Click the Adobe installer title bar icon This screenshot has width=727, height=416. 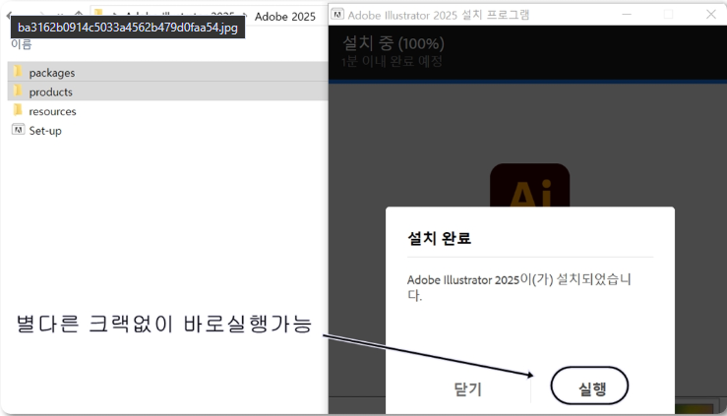click(x=337, y=15)
